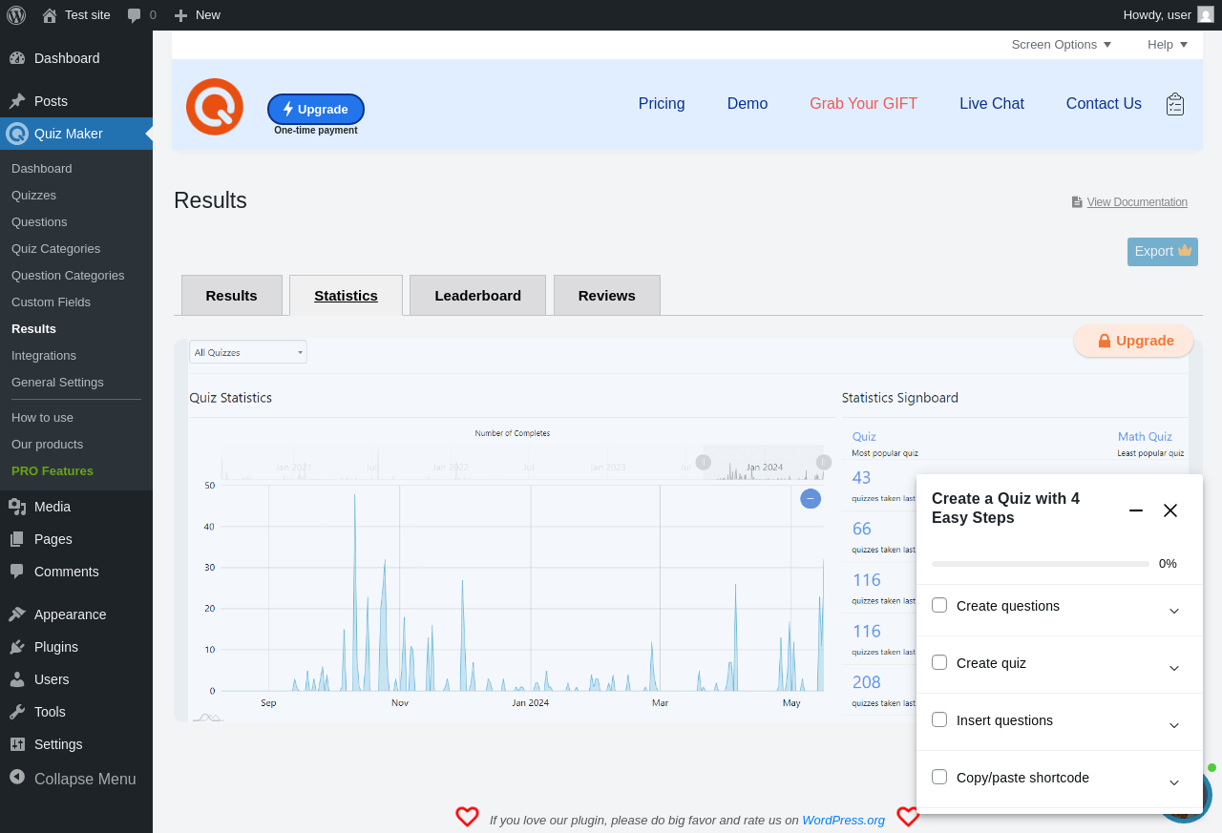Minimize the Create a Quiz steps panel
The image size is (1222, 833).
pos(1136,510)
